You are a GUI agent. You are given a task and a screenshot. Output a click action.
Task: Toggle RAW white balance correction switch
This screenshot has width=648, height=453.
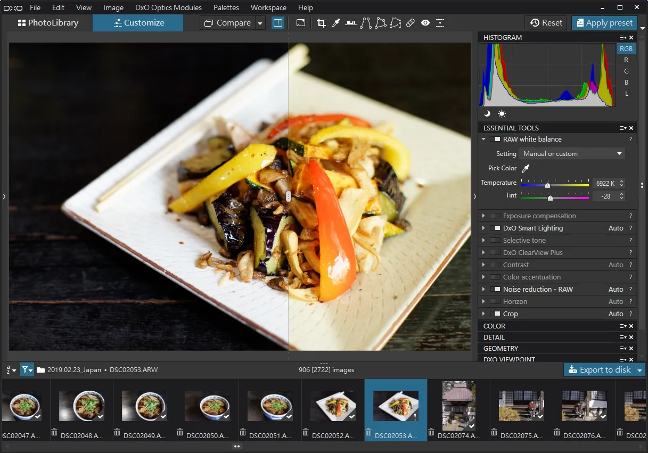(x=495, y=139)
